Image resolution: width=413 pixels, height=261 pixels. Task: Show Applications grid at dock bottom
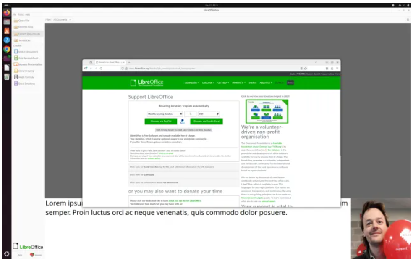(x=7, y=254)
